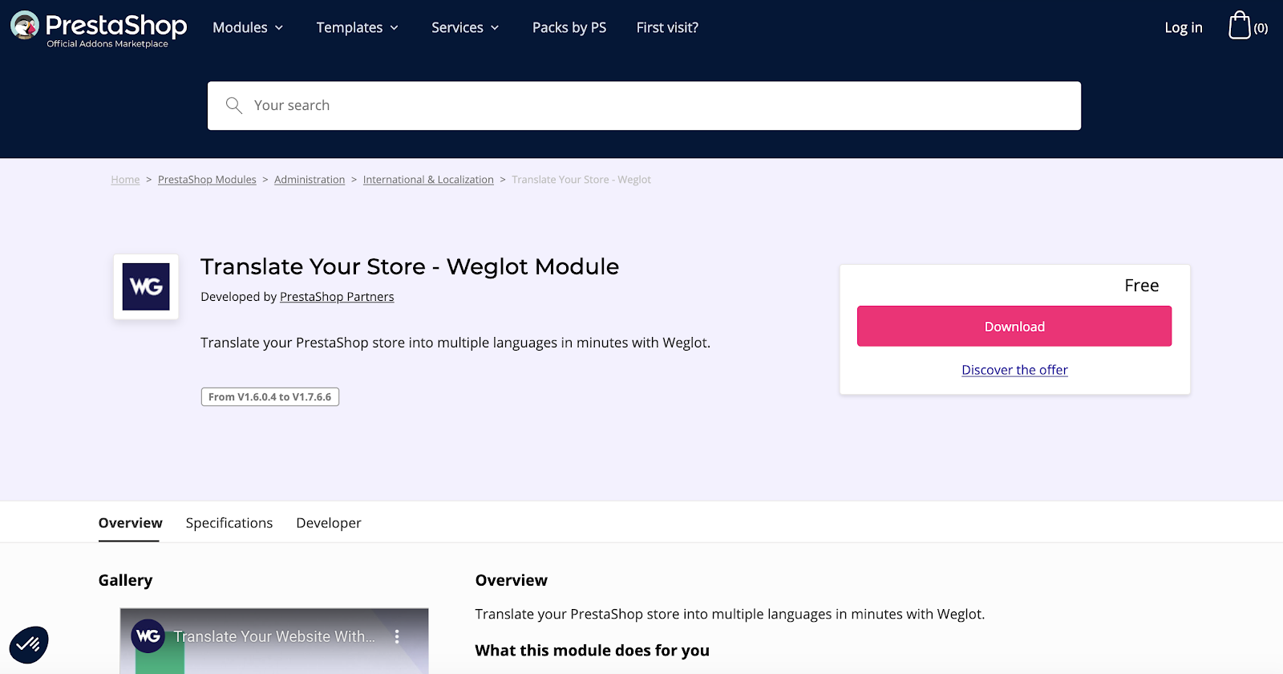
Task: Click the Gallery section heading
Action: [125, 580]
